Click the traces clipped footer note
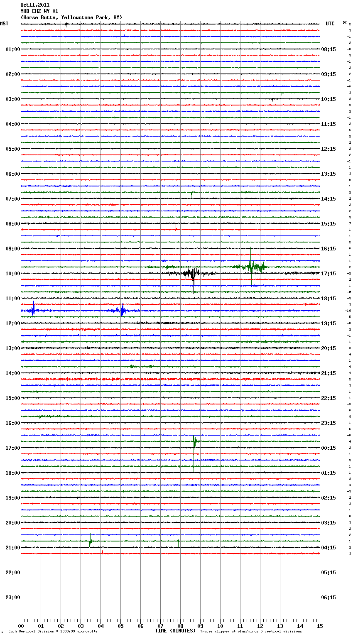This screenshot has height=637, width=353. (251, 631)
